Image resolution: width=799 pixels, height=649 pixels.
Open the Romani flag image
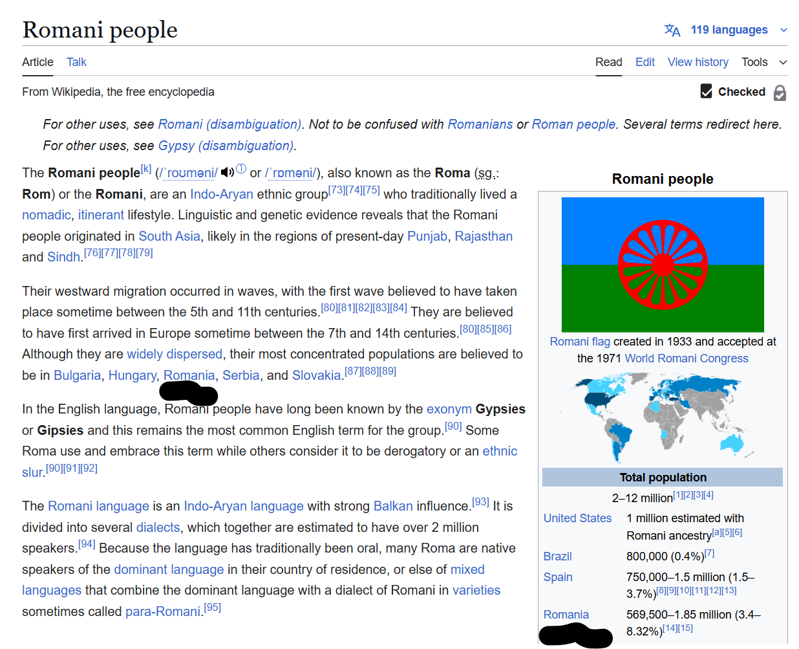(x=663, y=265)
